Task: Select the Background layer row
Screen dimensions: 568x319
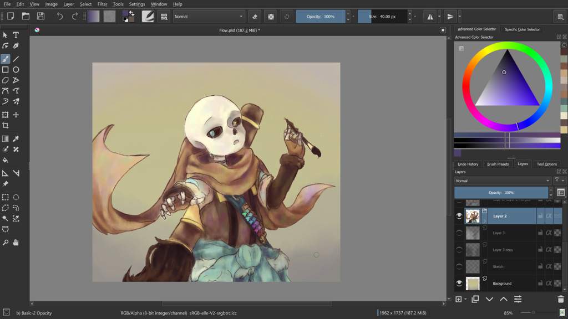Action: click(508, 283)
